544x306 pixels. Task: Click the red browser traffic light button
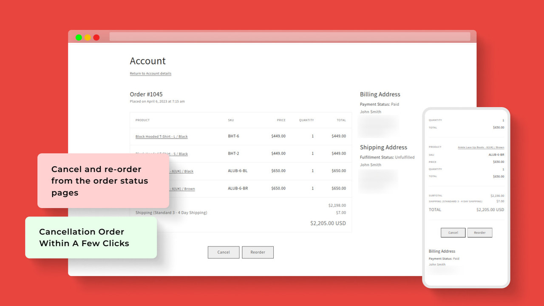96,37
